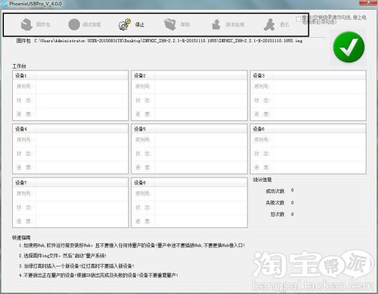
Task: Click quick guide step 1 about Hub
Action: click(x=132, y=245)
